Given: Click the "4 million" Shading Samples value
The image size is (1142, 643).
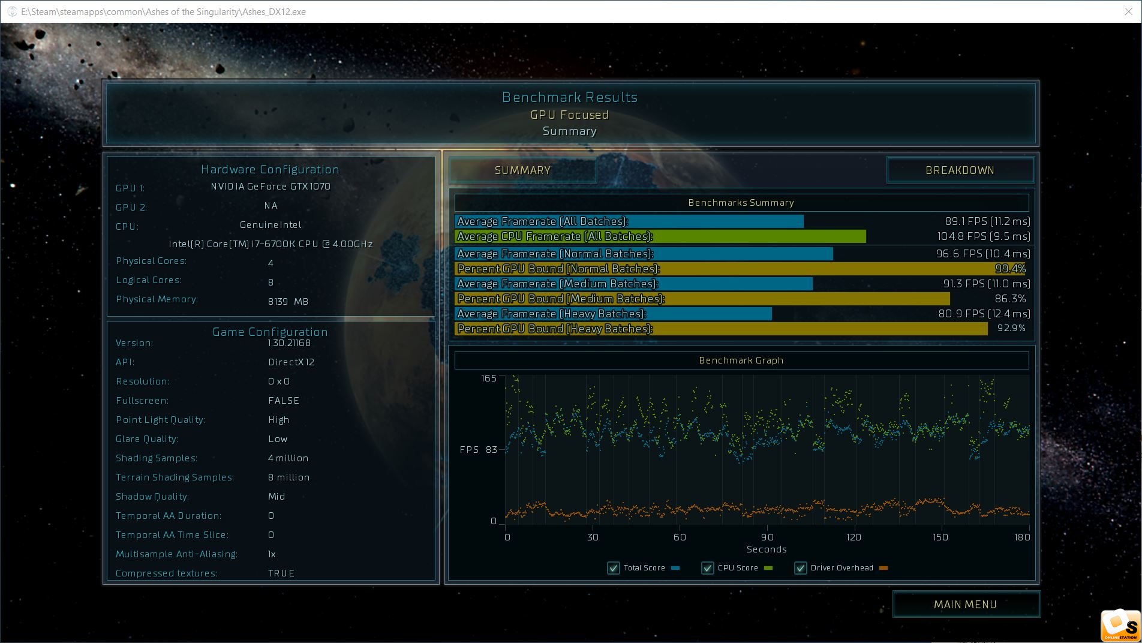Looking at the screenshot, I should coord(288,458).
